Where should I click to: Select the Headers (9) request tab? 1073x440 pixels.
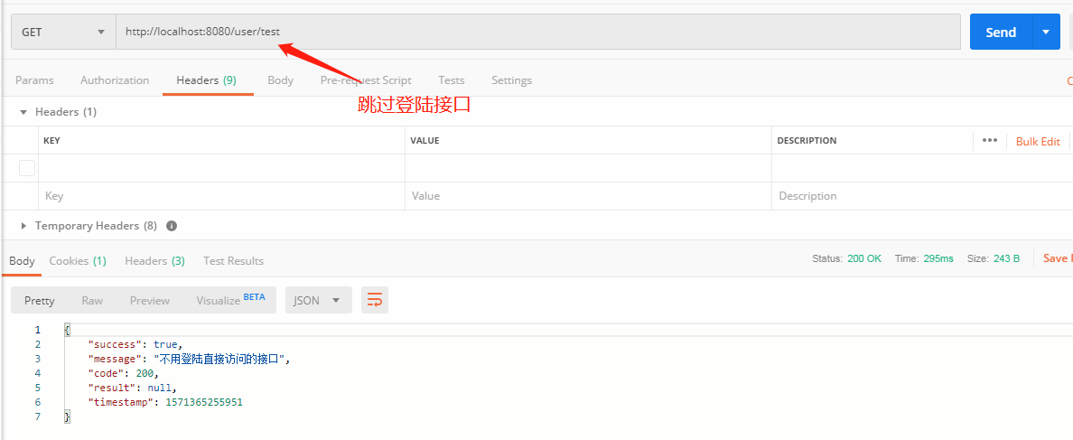[x=206, y=80]
